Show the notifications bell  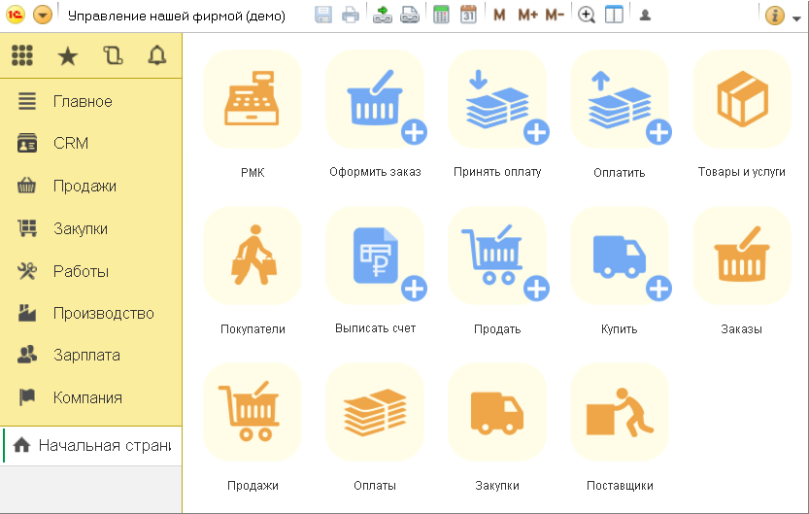156,56
